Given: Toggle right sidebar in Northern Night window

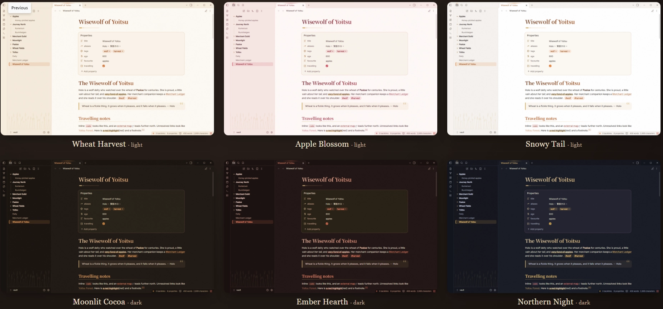Looking at the screenshot, I should point(637,163).
